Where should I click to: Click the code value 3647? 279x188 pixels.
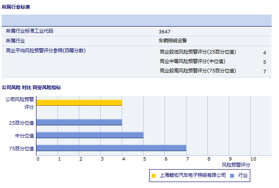[165, 32]
